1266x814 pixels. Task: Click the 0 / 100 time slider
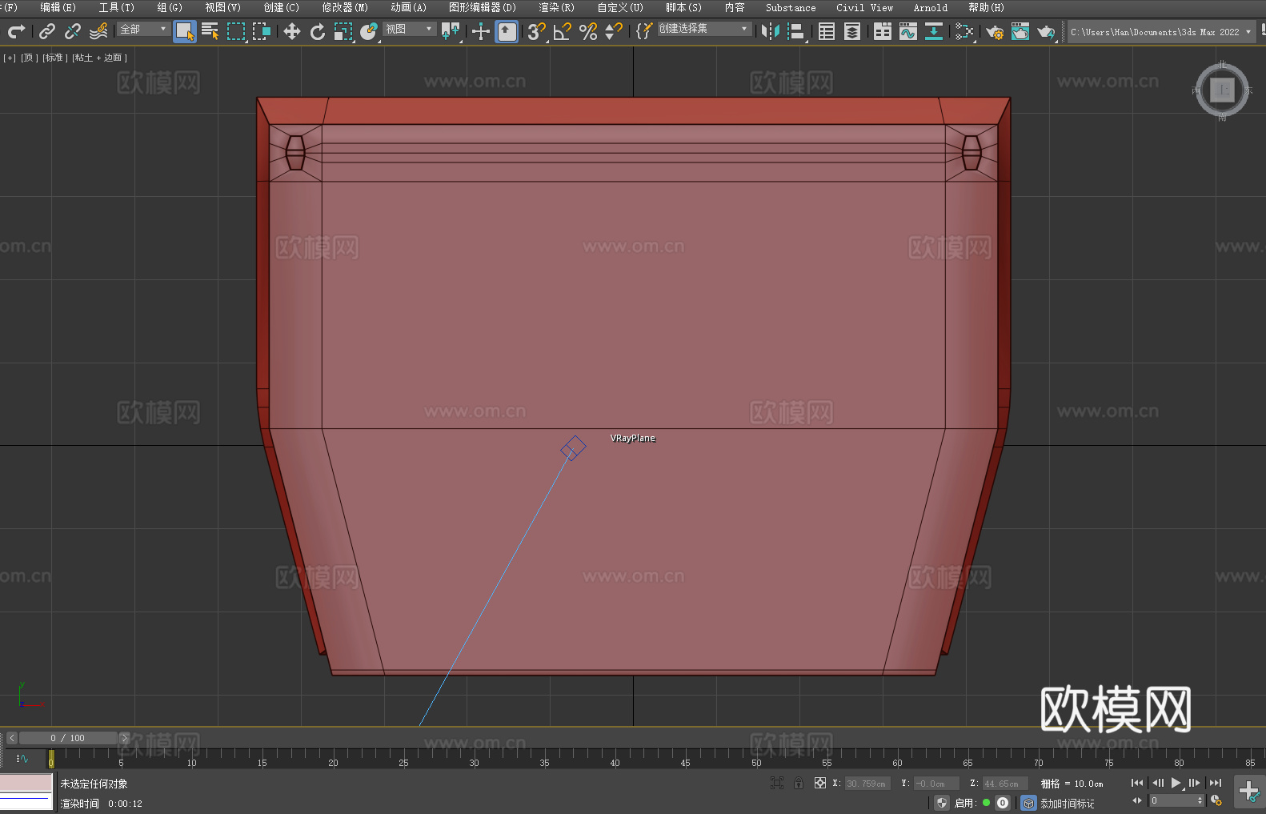(x=68, y=738)
